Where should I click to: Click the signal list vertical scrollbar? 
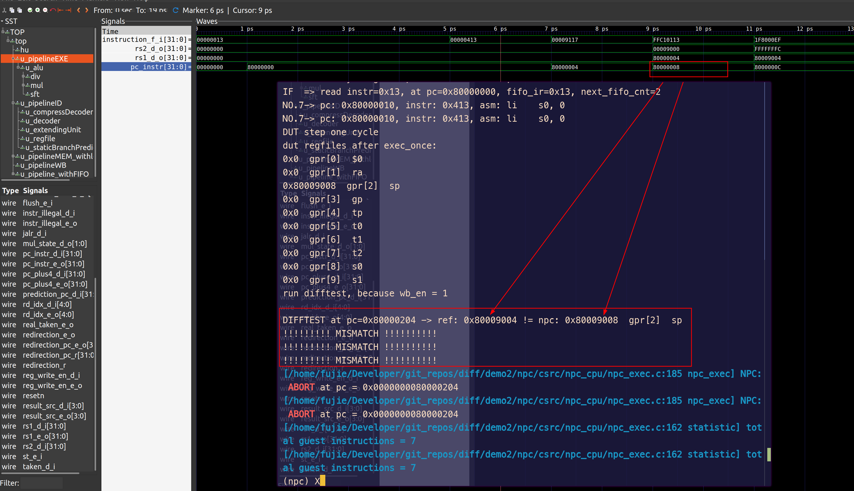(95, 374)
